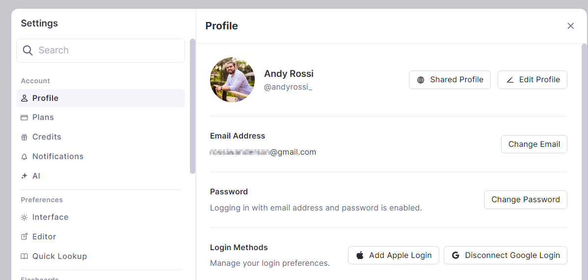Click the person icon beside Profile
The height and width of the screenshot is (280, 588).
(x=24, y=98)
